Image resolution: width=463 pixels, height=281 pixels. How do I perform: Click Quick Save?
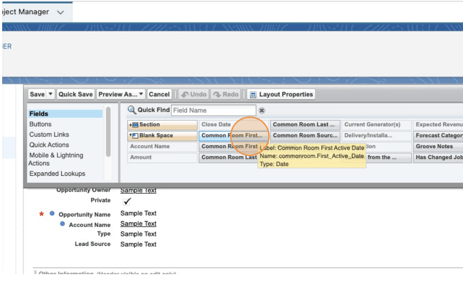pos(76,95)
